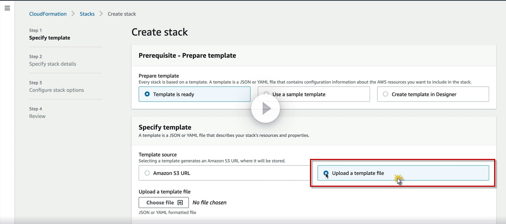
Task: Go to Step 3 Configure stack options
Action: click(56, 90)
